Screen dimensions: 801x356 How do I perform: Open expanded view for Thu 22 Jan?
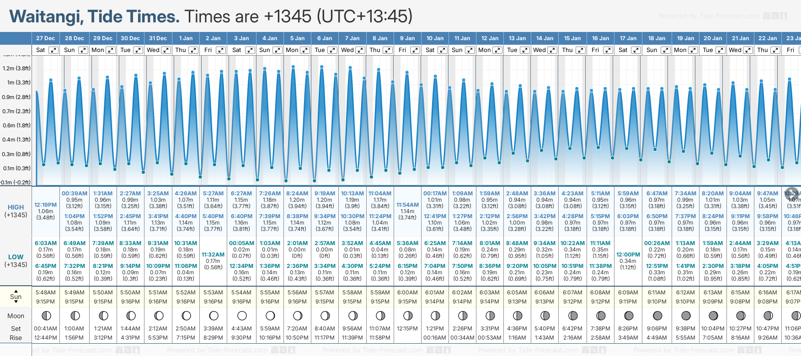(x=775, y=50)
